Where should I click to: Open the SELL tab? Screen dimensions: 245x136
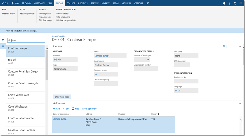tap(50, 3)
